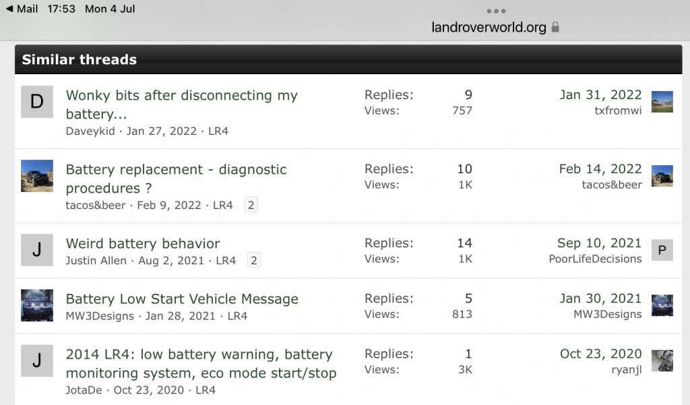Viewport: 690px width, 405px height.
Task: Open the PoorLifeDecisions username link
Action: click(595, 259)
